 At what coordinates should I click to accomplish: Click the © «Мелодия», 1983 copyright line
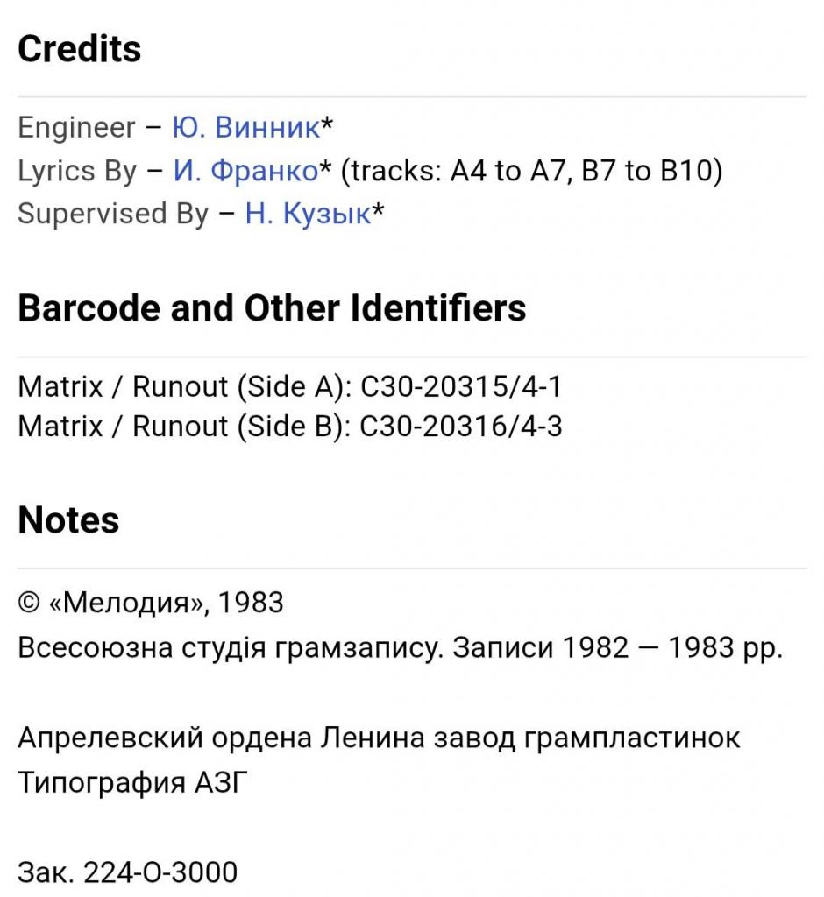coord(151,603)
